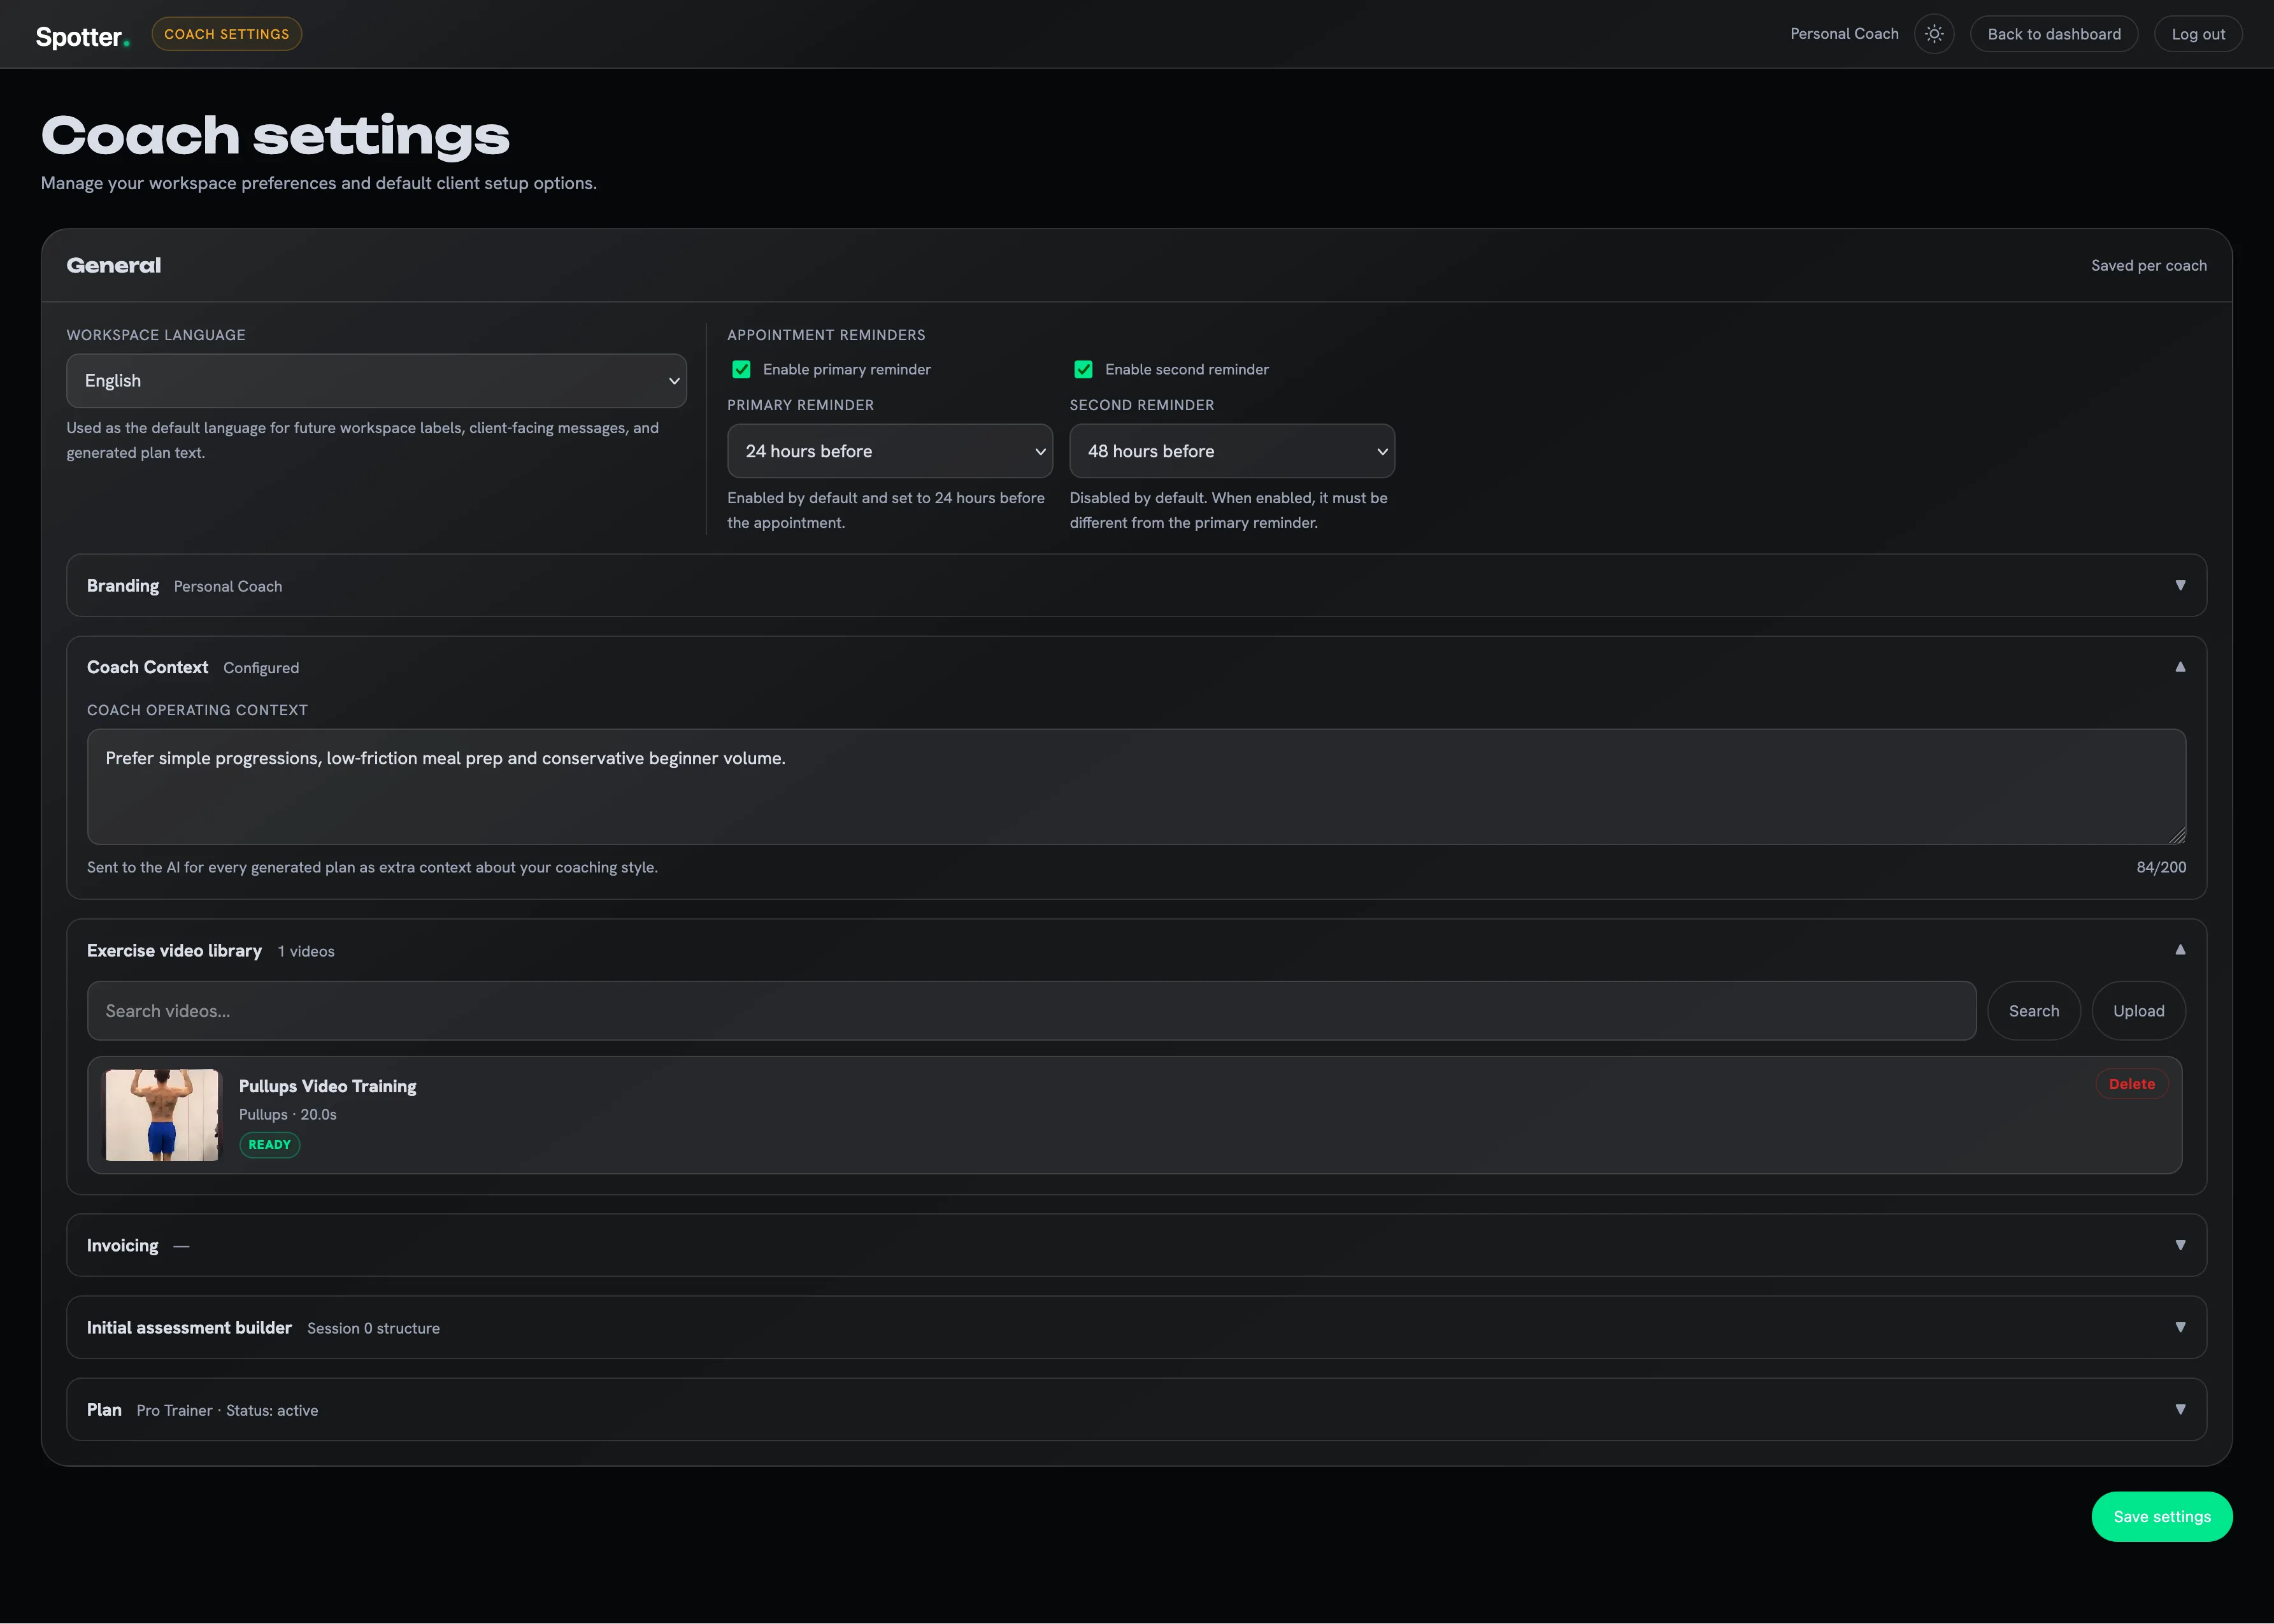Open the Pullups video thumbnail
The image size is (2274, 1624).
tap(162, 1115)
